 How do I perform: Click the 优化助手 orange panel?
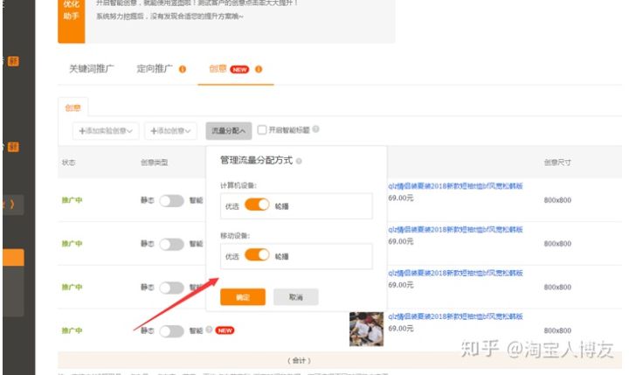pyautogui.click(x=72, y=20)
